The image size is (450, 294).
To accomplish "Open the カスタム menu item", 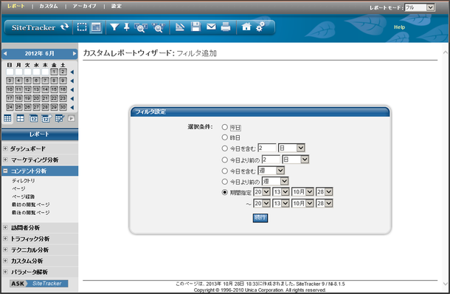I will click(x=49, y=6).
